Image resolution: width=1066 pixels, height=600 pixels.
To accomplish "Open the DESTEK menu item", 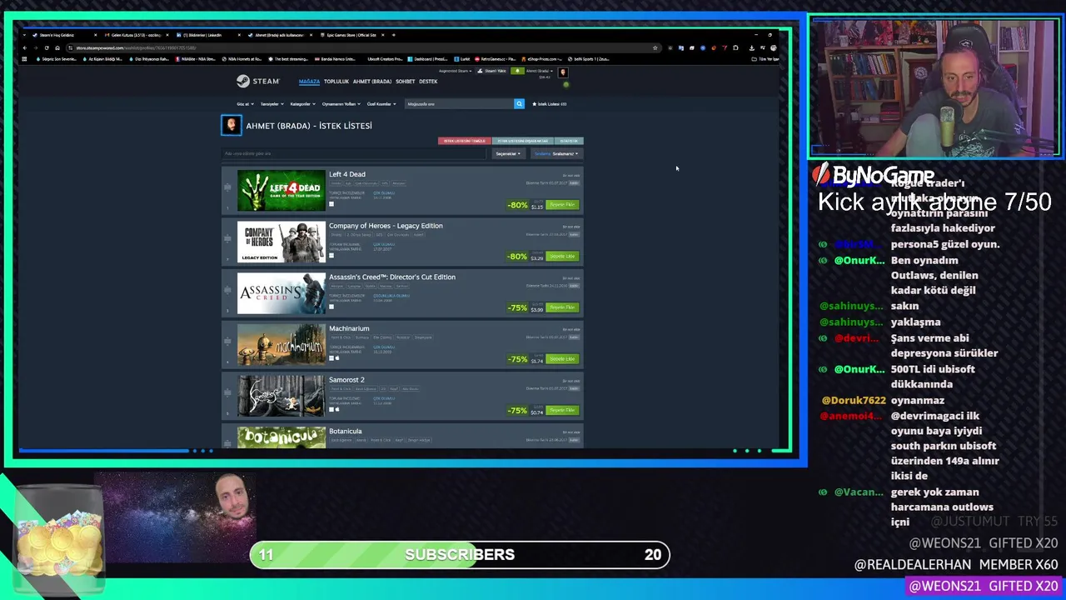I will click(428, 82).
